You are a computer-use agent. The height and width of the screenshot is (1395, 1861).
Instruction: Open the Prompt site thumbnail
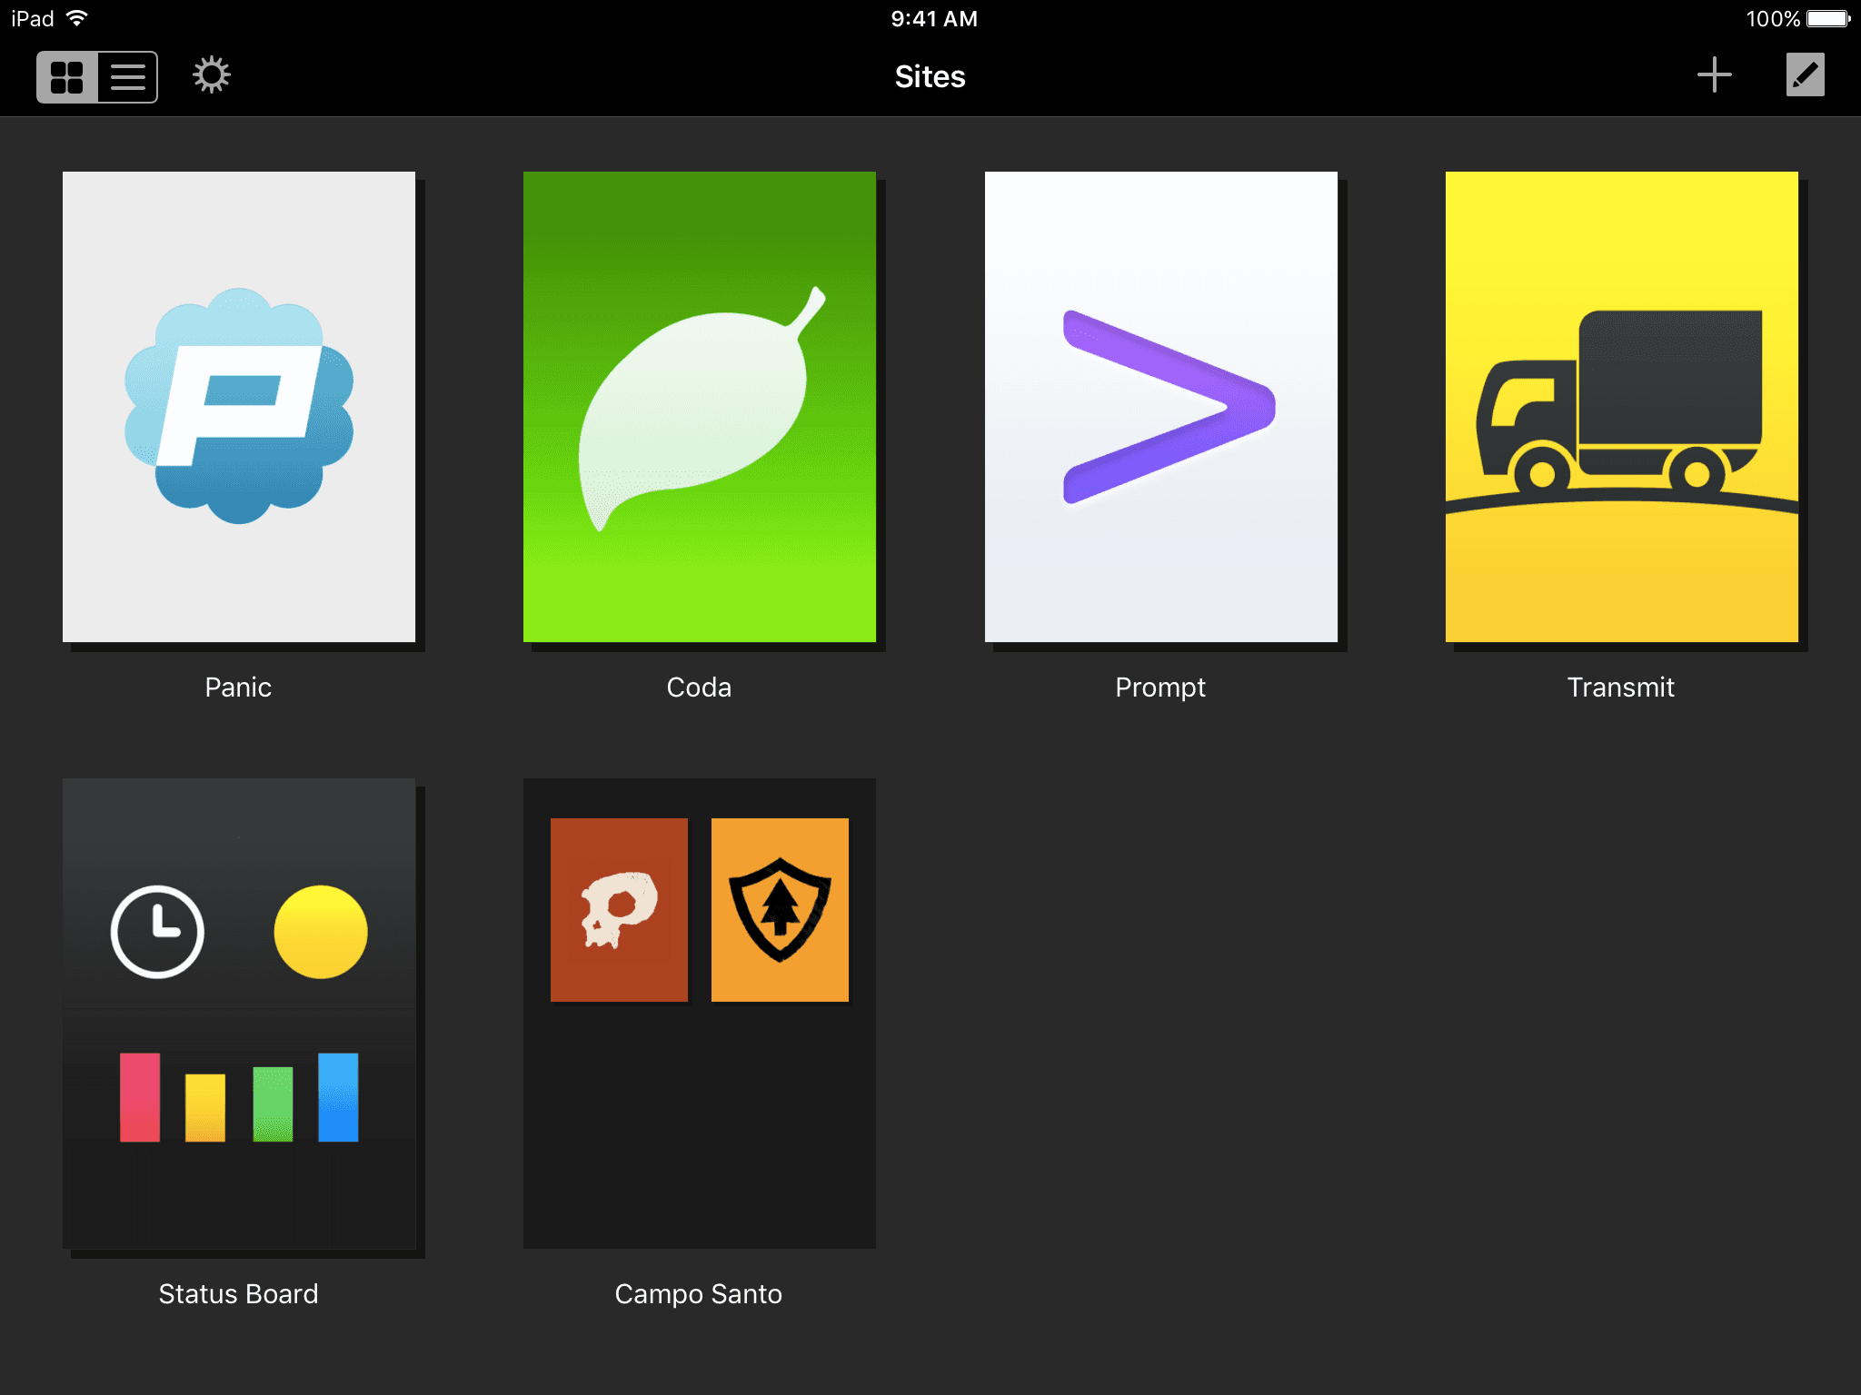[x=1160, y=407]
